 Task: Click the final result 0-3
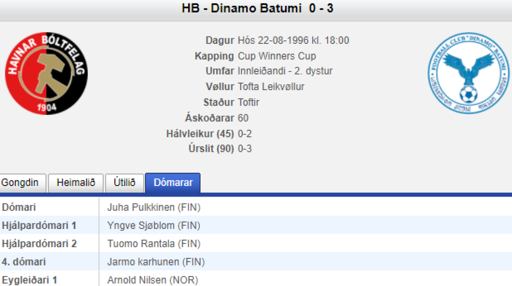[245, 149]
